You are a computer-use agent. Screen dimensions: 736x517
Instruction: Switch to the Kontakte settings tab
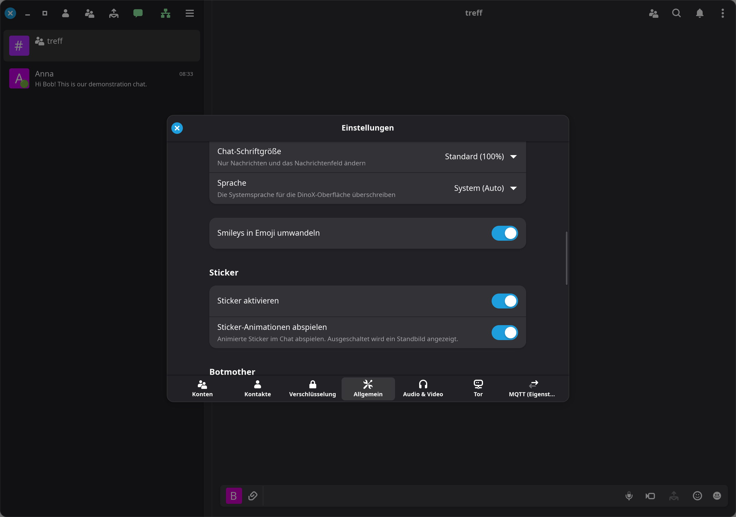(x=257, y=389)
